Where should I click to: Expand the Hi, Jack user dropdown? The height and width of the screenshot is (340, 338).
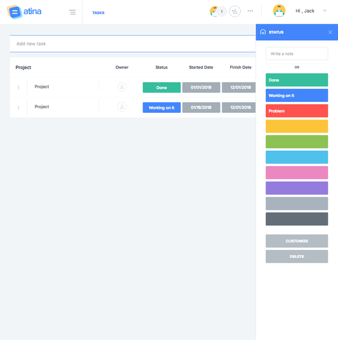(x=324, y=11)
